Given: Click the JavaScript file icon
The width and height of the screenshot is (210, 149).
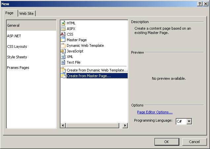Looking at the screenshot, I should 63,51.
